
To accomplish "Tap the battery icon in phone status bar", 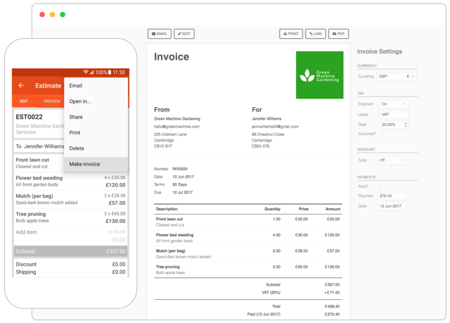I will [109, 72].
